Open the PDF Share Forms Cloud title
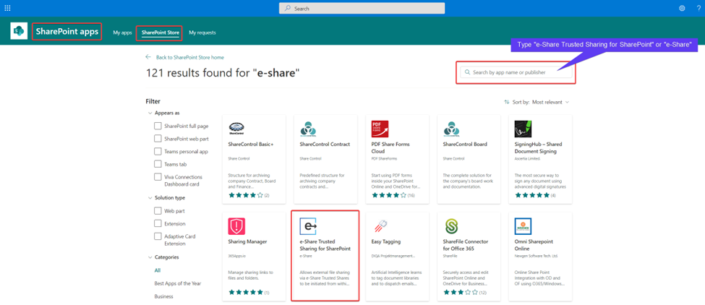Viewport: 705px width, 305px height. (x=390, y=147)
